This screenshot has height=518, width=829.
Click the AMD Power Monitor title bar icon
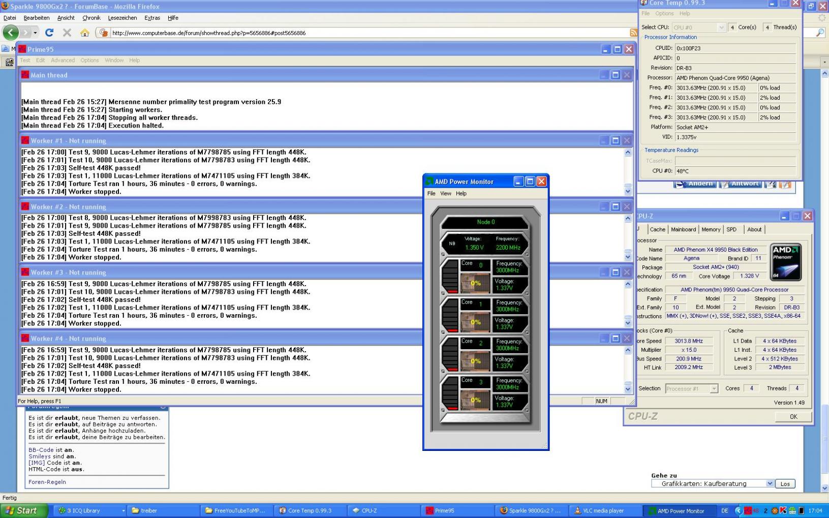[x=429, y=181]
